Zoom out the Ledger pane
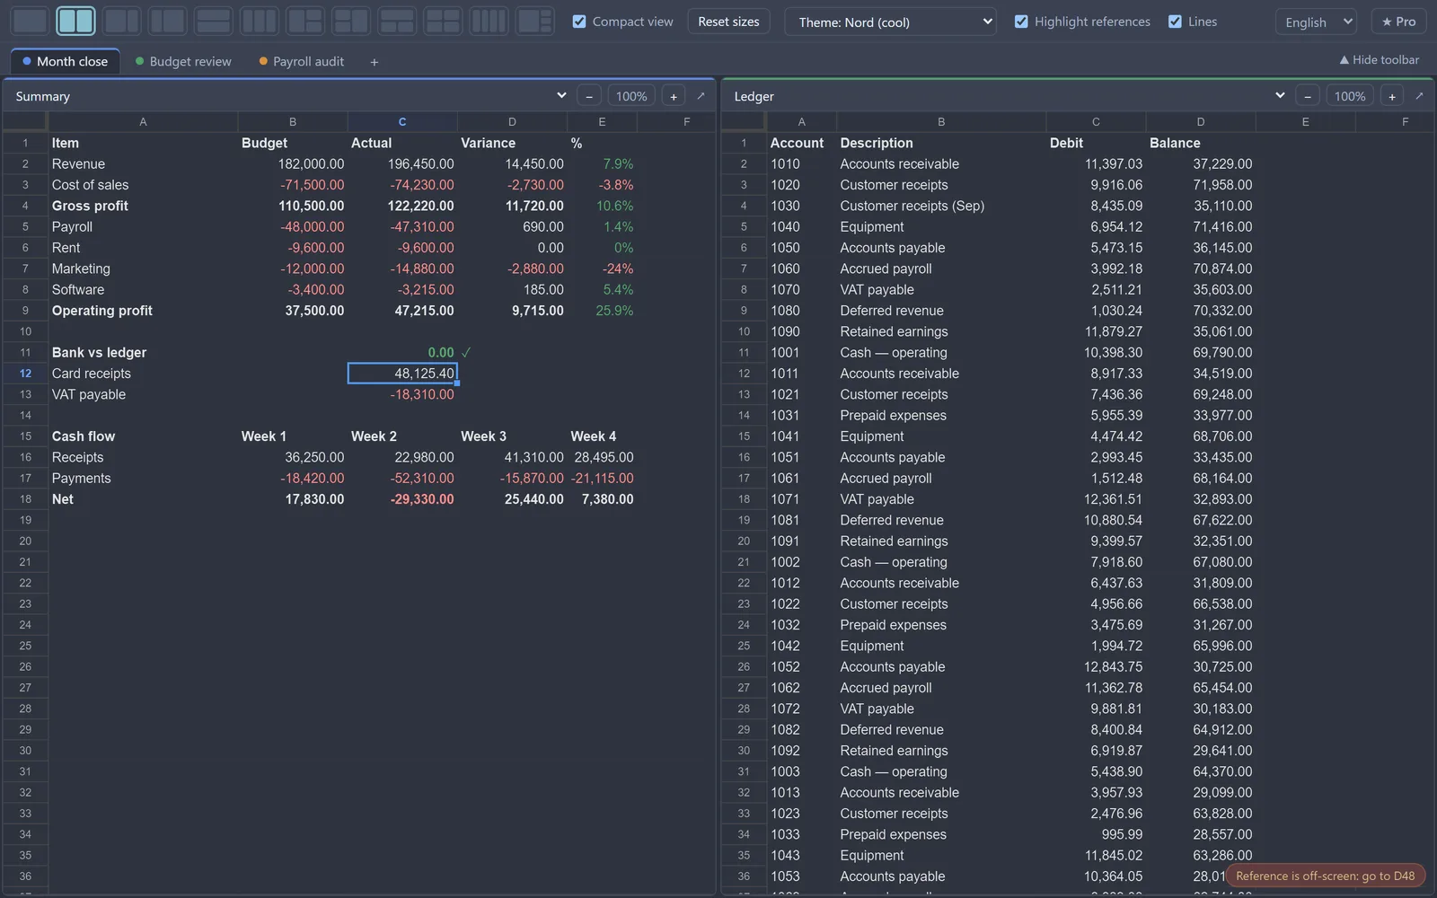 [x=1308, y=96]
